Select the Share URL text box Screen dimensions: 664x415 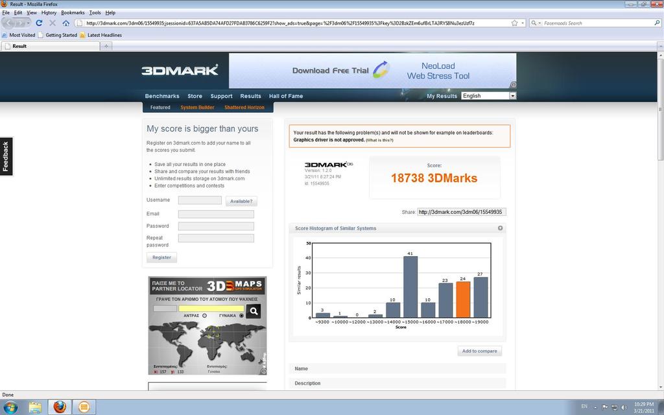(462, 212)
